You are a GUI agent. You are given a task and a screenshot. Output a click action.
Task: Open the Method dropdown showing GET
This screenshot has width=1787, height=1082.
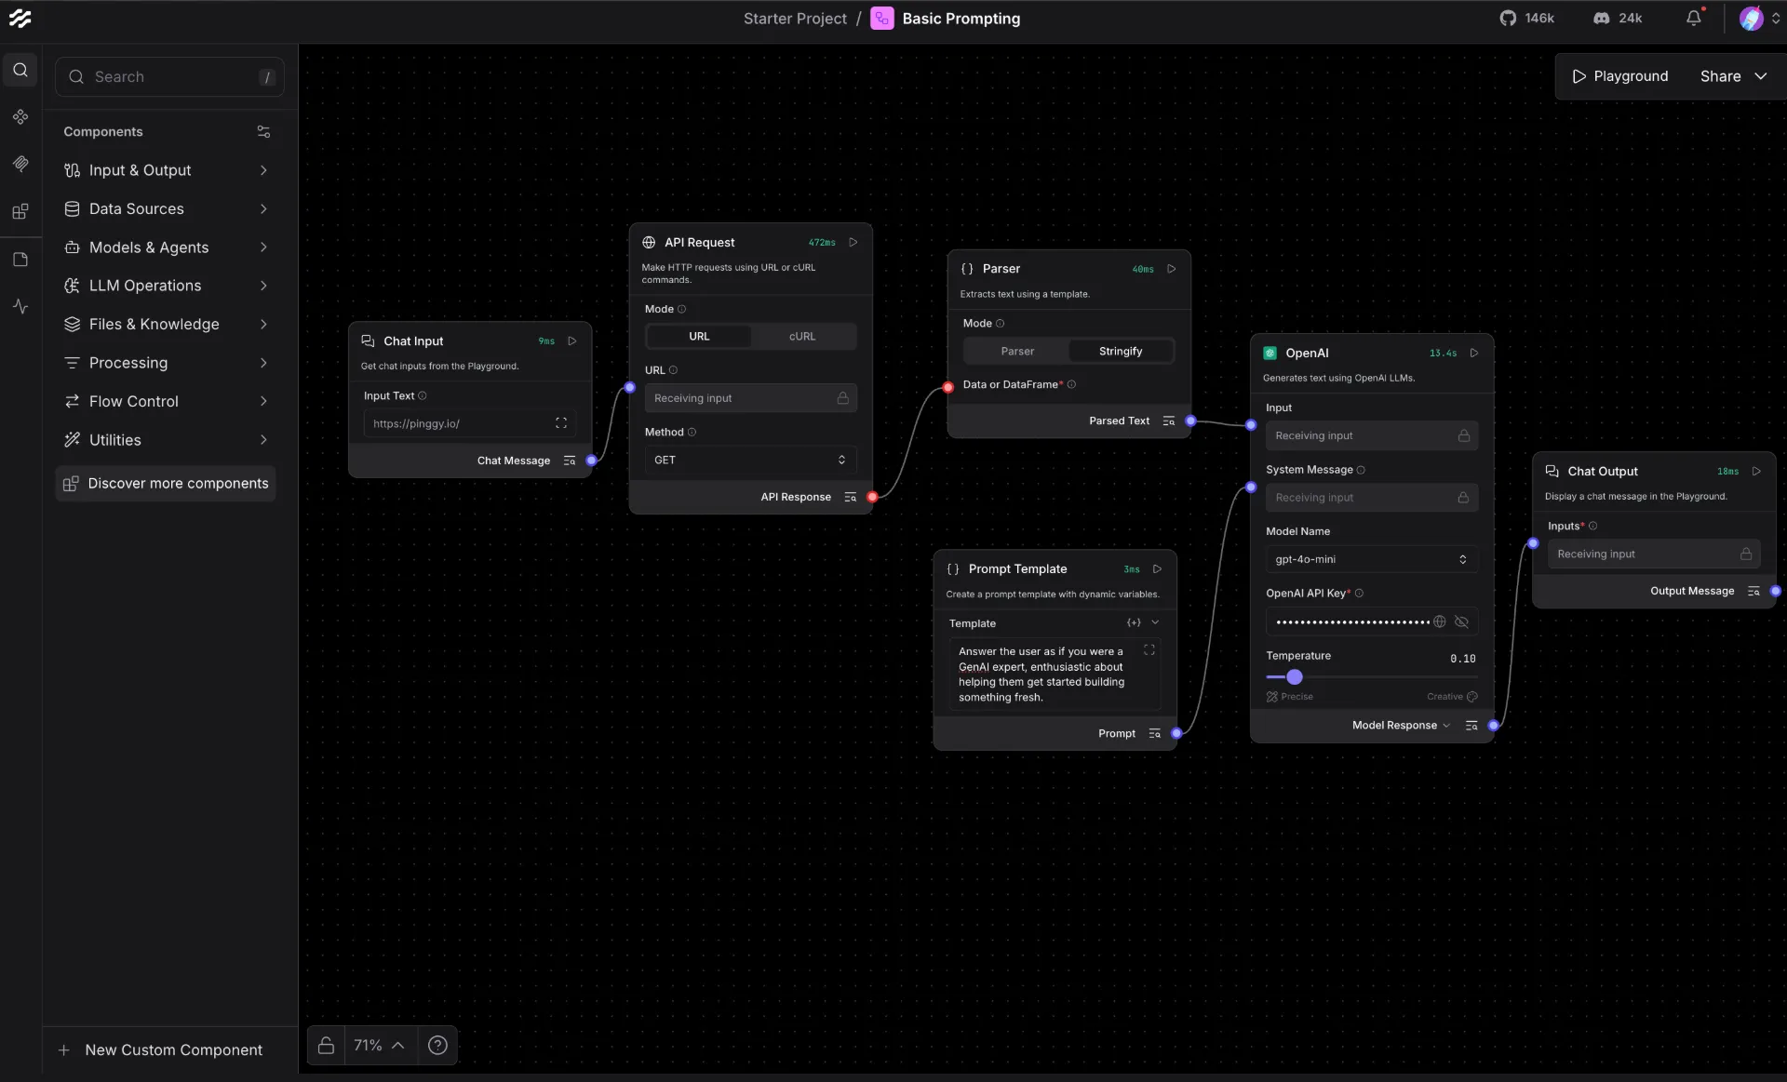click(x=750, y=460)
